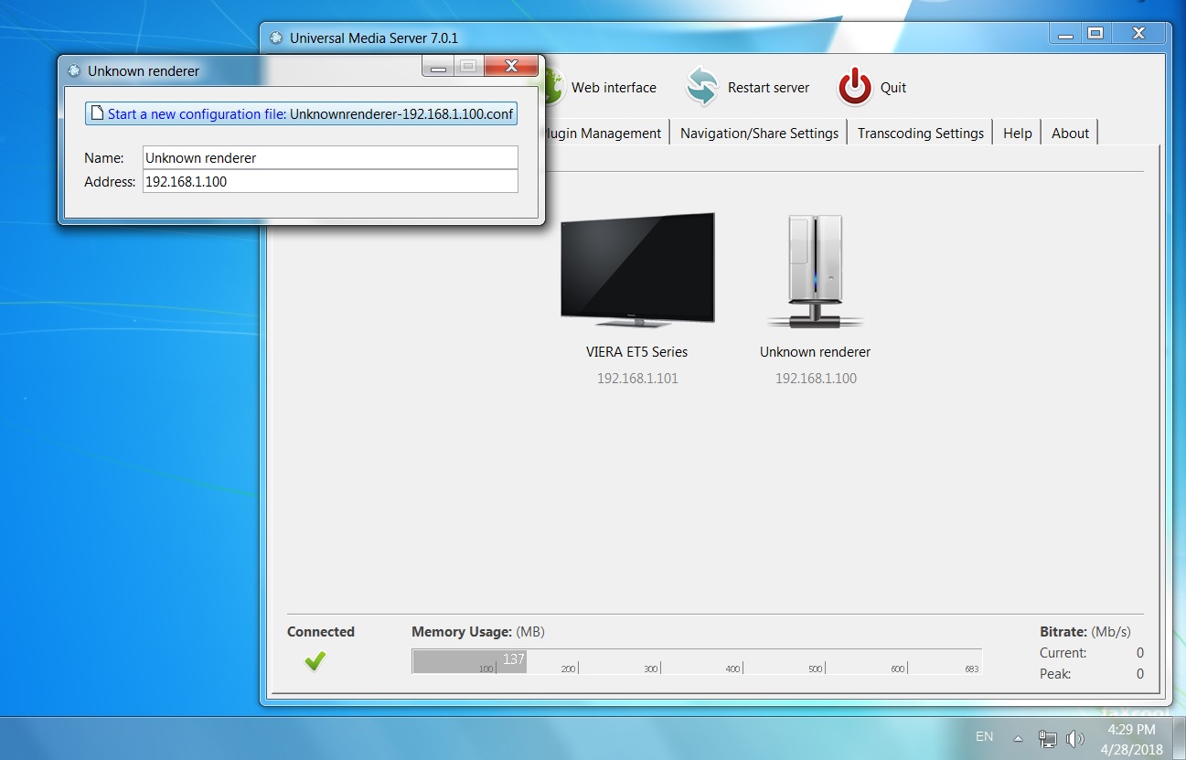This screenshot has width=1186, height=760.
Task: Select the Unknown renderer computer icon
Action: coord(815,273)
